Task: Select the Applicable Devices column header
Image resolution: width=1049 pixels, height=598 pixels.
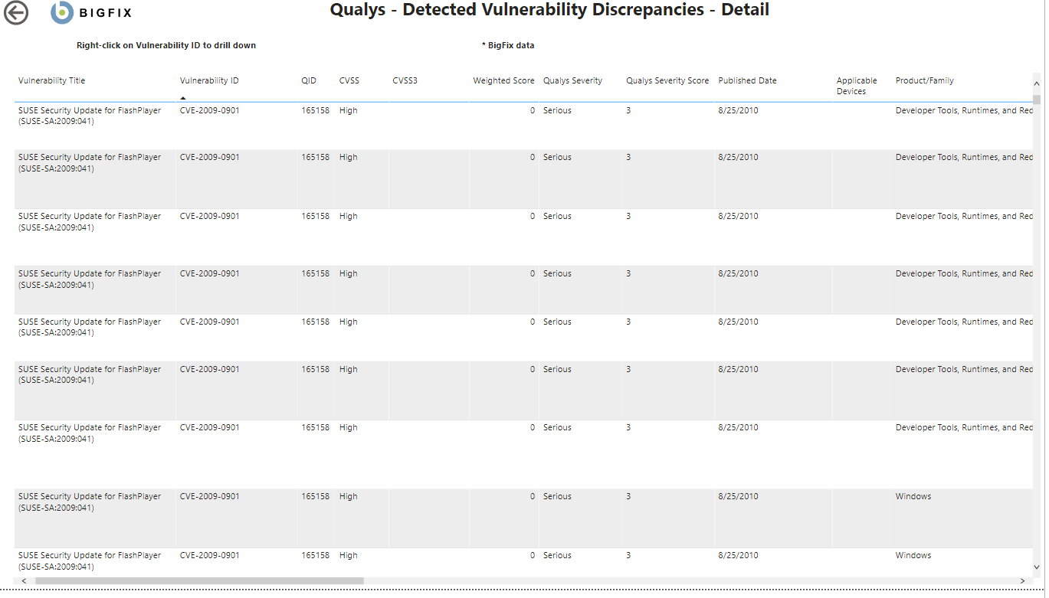Action: tap(857, 86)
